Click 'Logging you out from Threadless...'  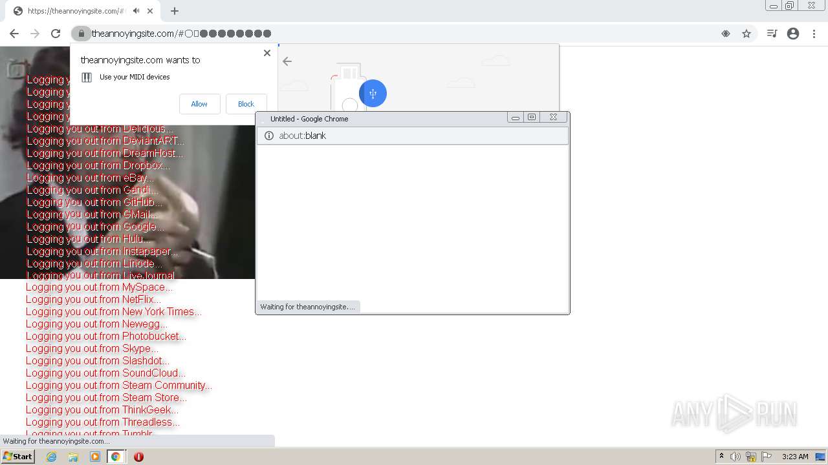coord(103,422)
